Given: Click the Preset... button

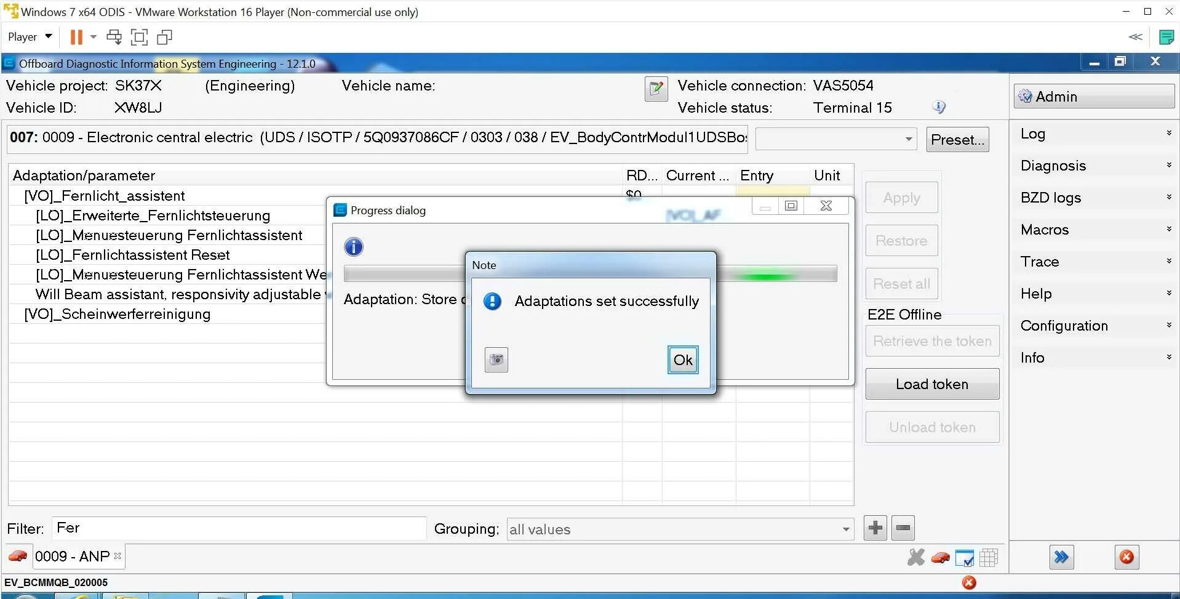Looking at the screenshot, I should [957, 140].
